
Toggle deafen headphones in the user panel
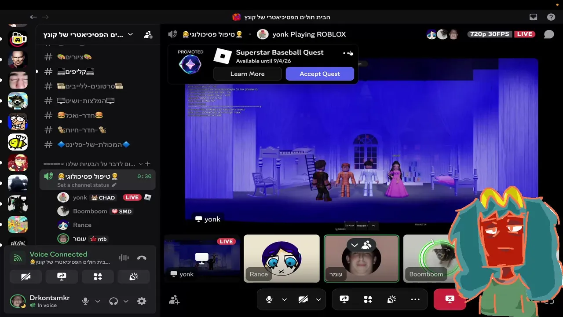click(x=113, y=301)
